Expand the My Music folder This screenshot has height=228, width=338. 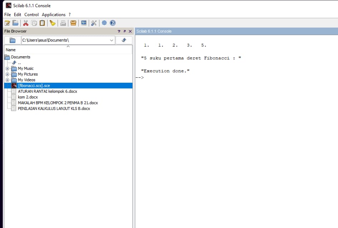(7, 69)
